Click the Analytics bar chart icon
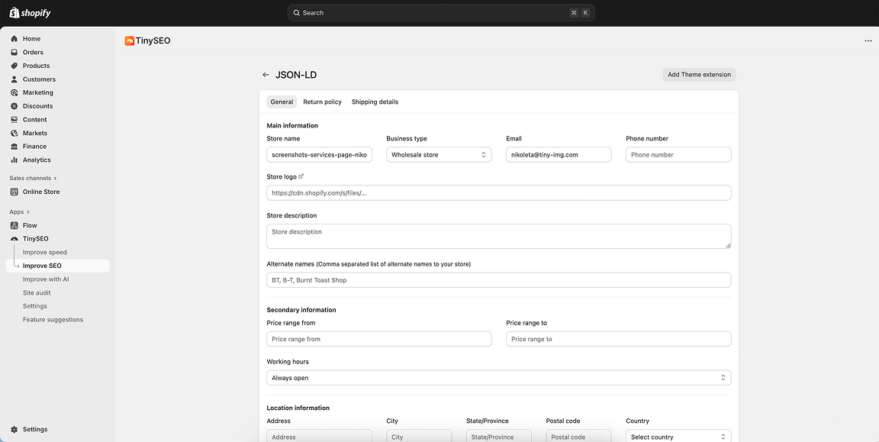Viewport: 879px width, 442px height. tap(14, 160)
